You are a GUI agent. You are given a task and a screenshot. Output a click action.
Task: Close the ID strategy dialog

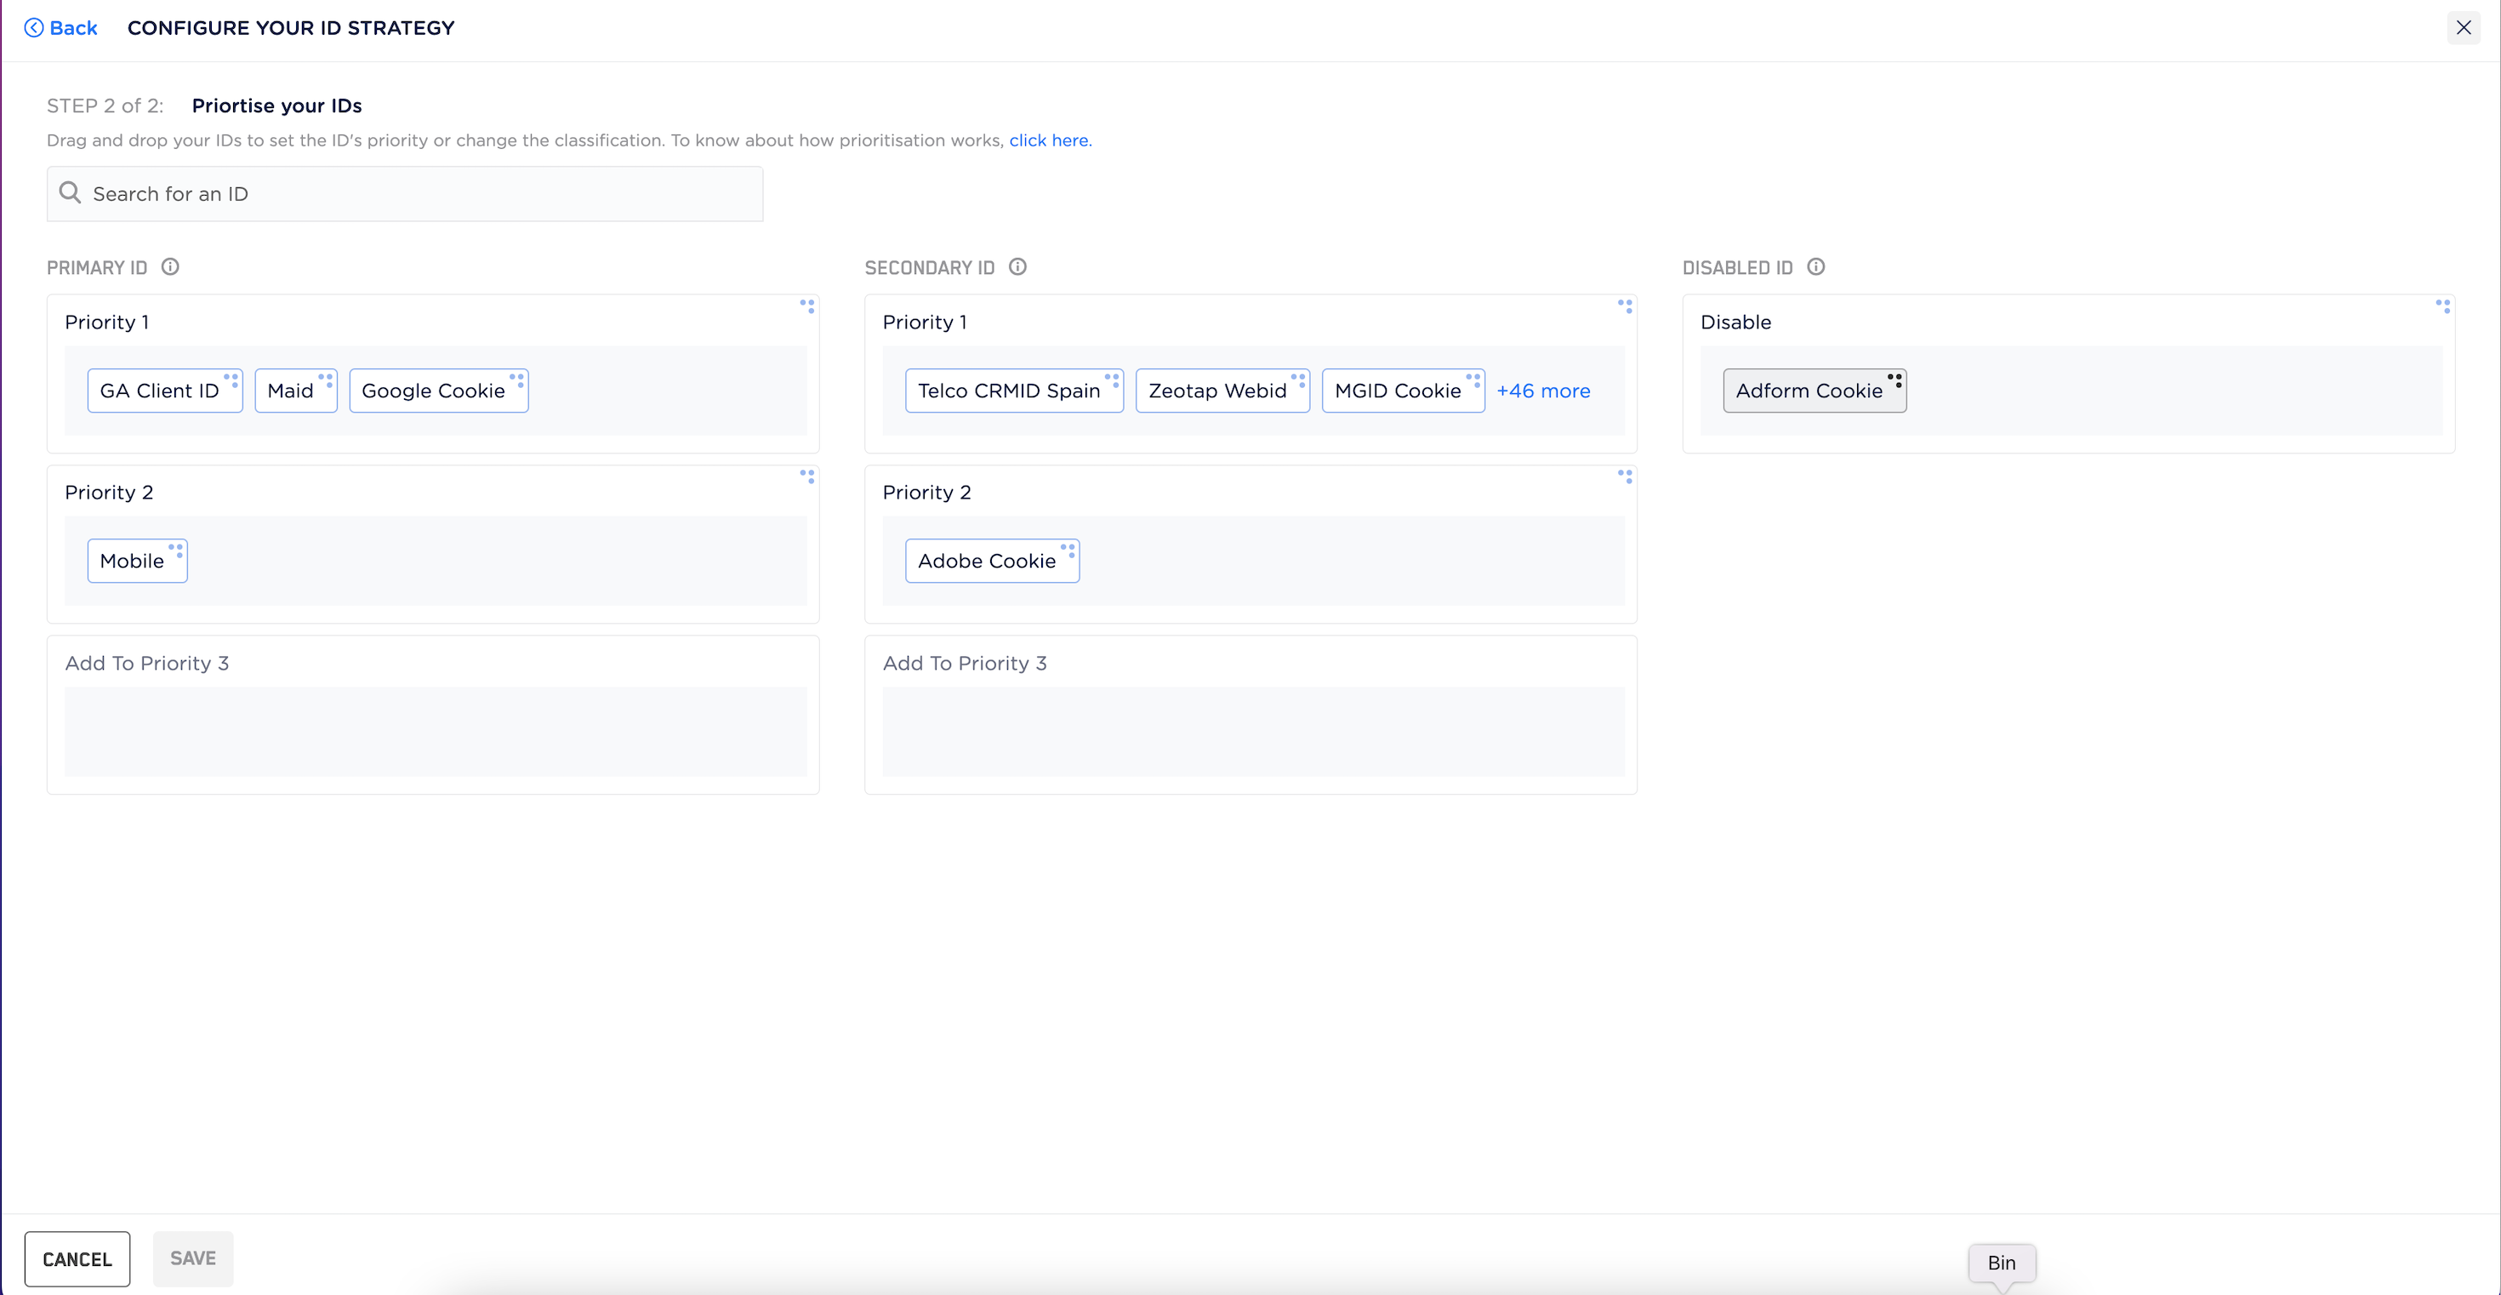pos(2463,28)
